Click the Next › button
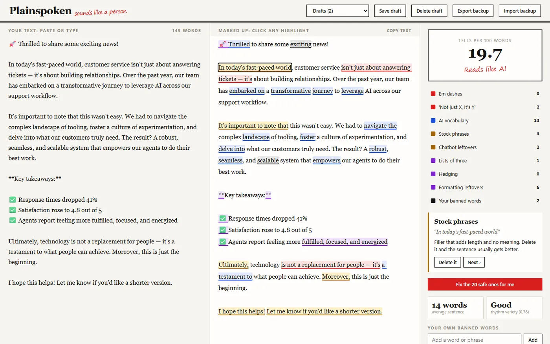This screenshot has height=344, width=550. pyautogui.click(x=474, y=262)
